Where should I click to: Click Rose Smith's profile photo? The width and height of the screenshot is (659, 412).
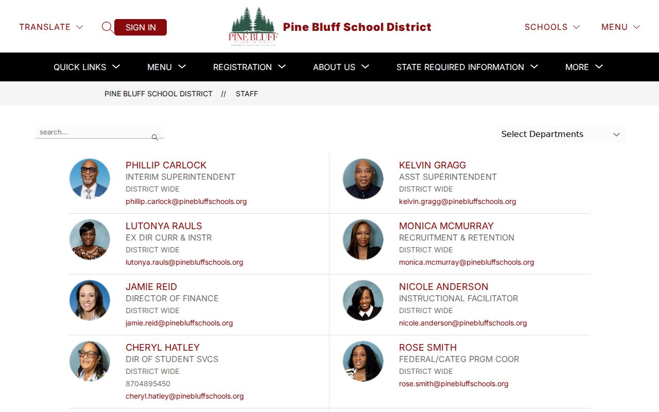point(363,361)
